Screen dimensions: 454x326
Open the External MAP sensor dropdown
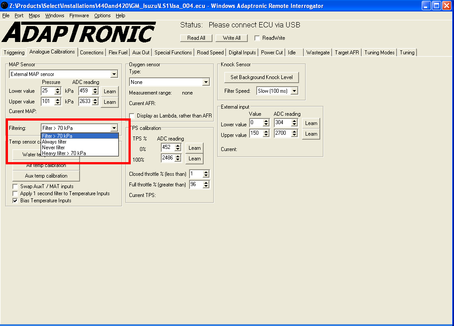[114, 74]
